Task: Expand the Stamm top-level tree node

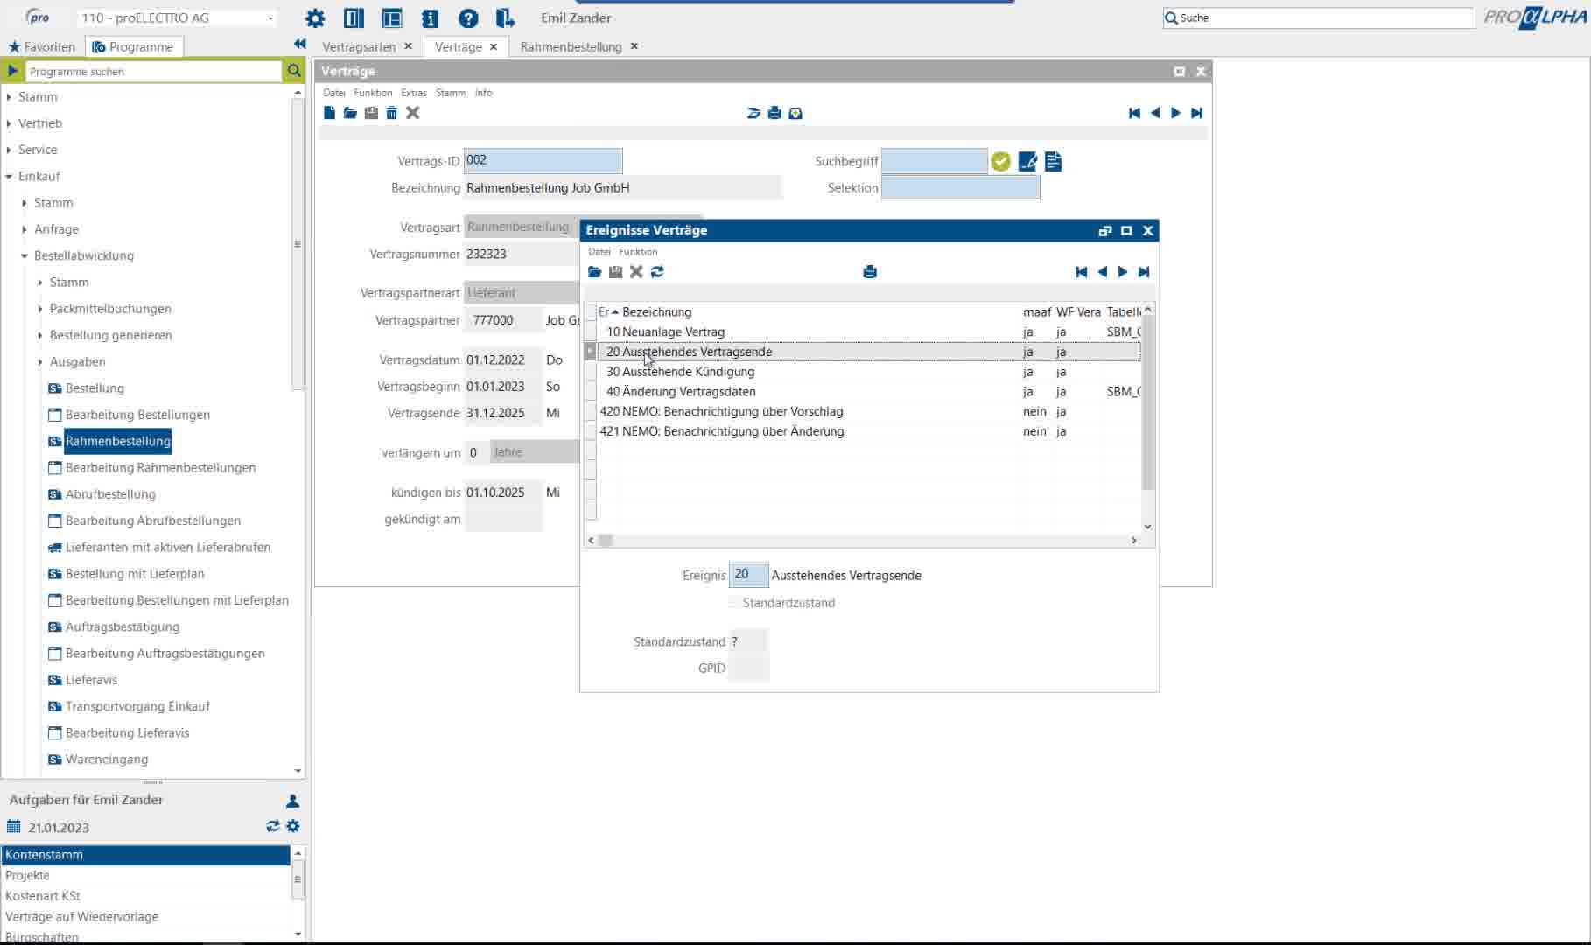Action: coord(9,97)
